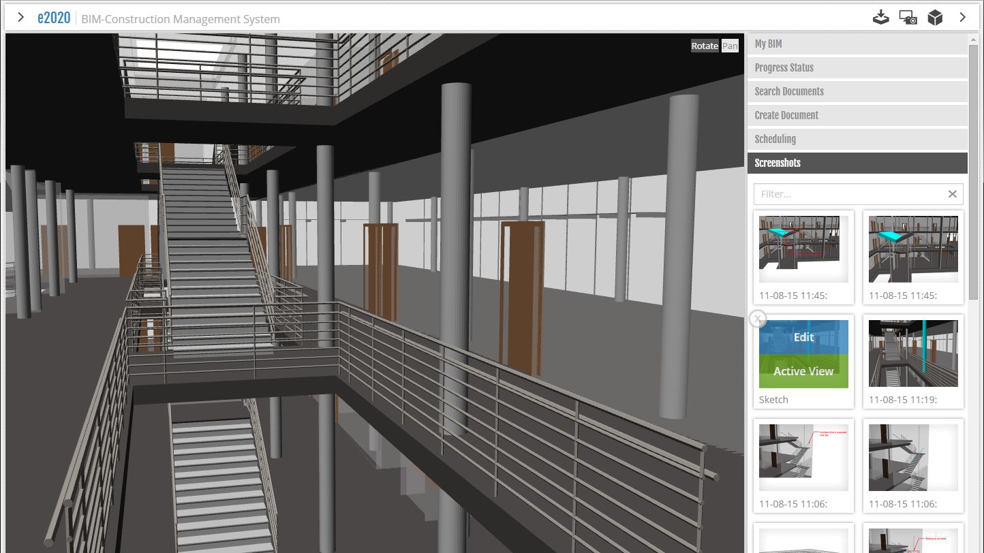Click the Sketch caption text
The width and height of the screenshot is (984, 553).
pyautogui.click(x=773, y=400)
